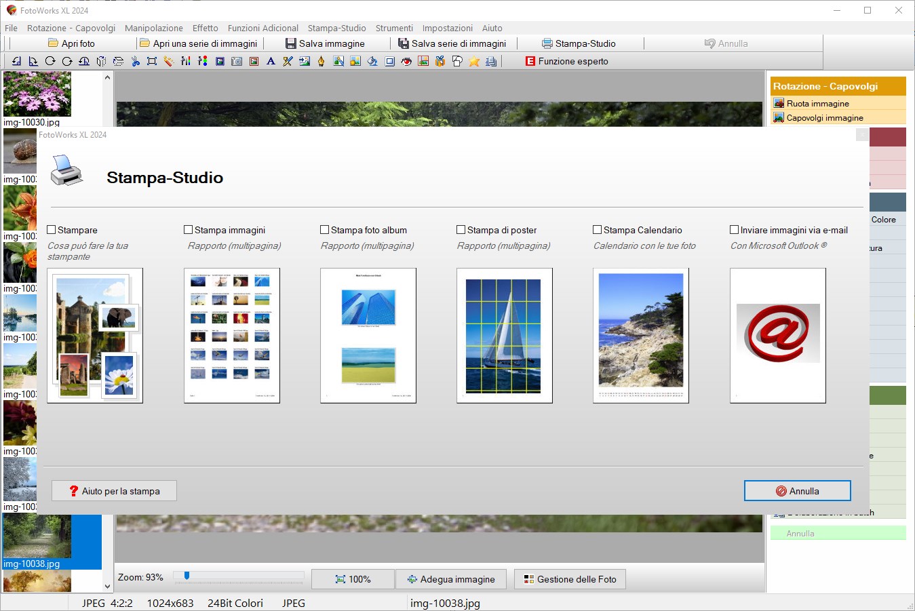
Task: Click the coastal calendar preview image
Action: tap(641, 336)
